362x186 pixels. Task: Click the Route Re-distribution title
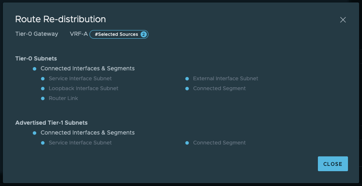[61, 19]
